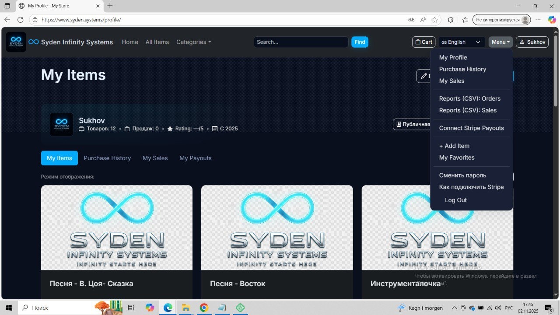Log Out via the open menu
The width and height of the screenshot is (560, 315).
point(455,200)
